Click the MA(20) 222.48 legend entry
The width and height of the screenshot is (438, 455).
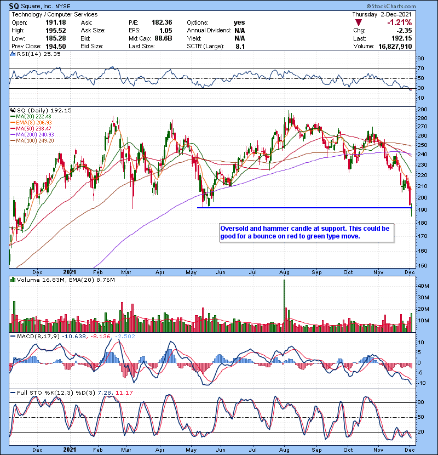pyautogui.click(x=31, y=117)
